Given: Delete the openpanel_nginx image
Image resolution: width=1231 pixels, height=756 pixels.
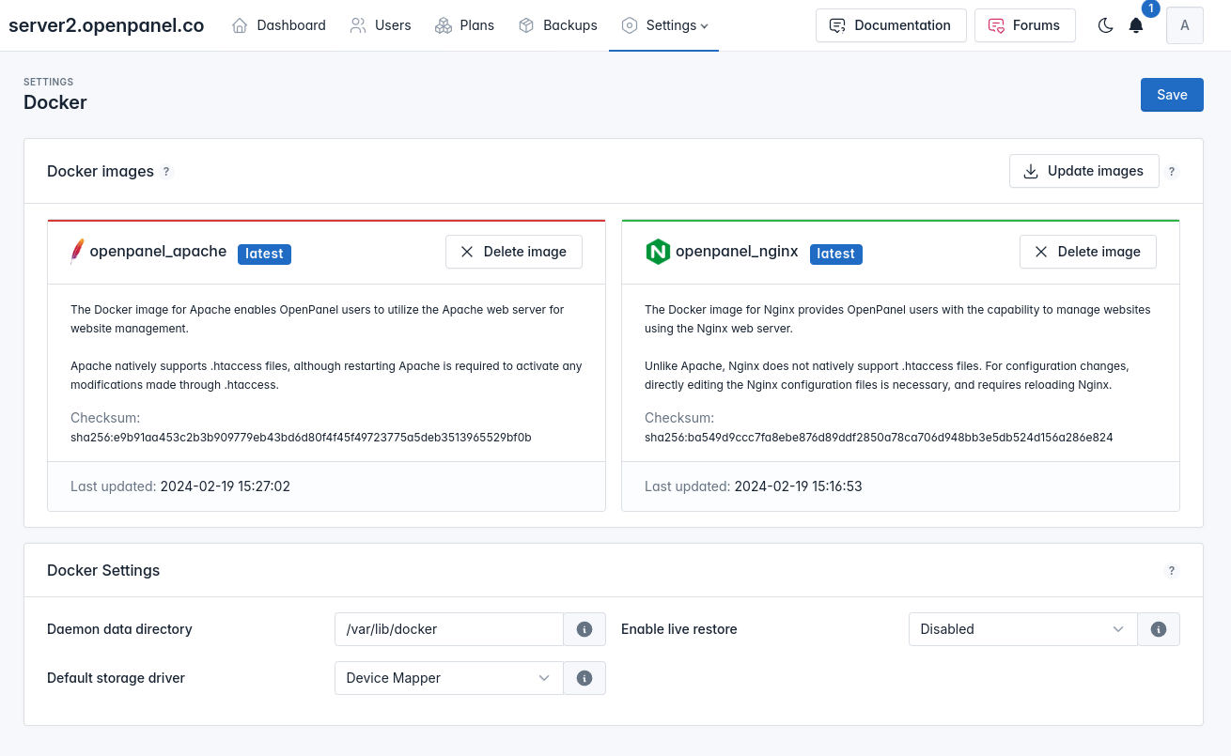Looking at the screenshot, I should (x=1088, y=252).
